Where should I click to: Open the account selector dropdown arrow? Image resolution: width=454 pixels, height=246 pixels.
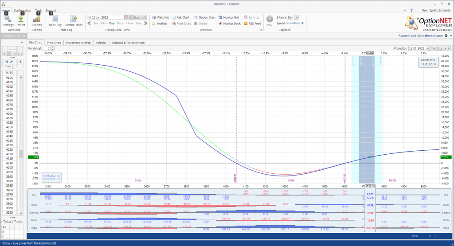tap(450, 35)
